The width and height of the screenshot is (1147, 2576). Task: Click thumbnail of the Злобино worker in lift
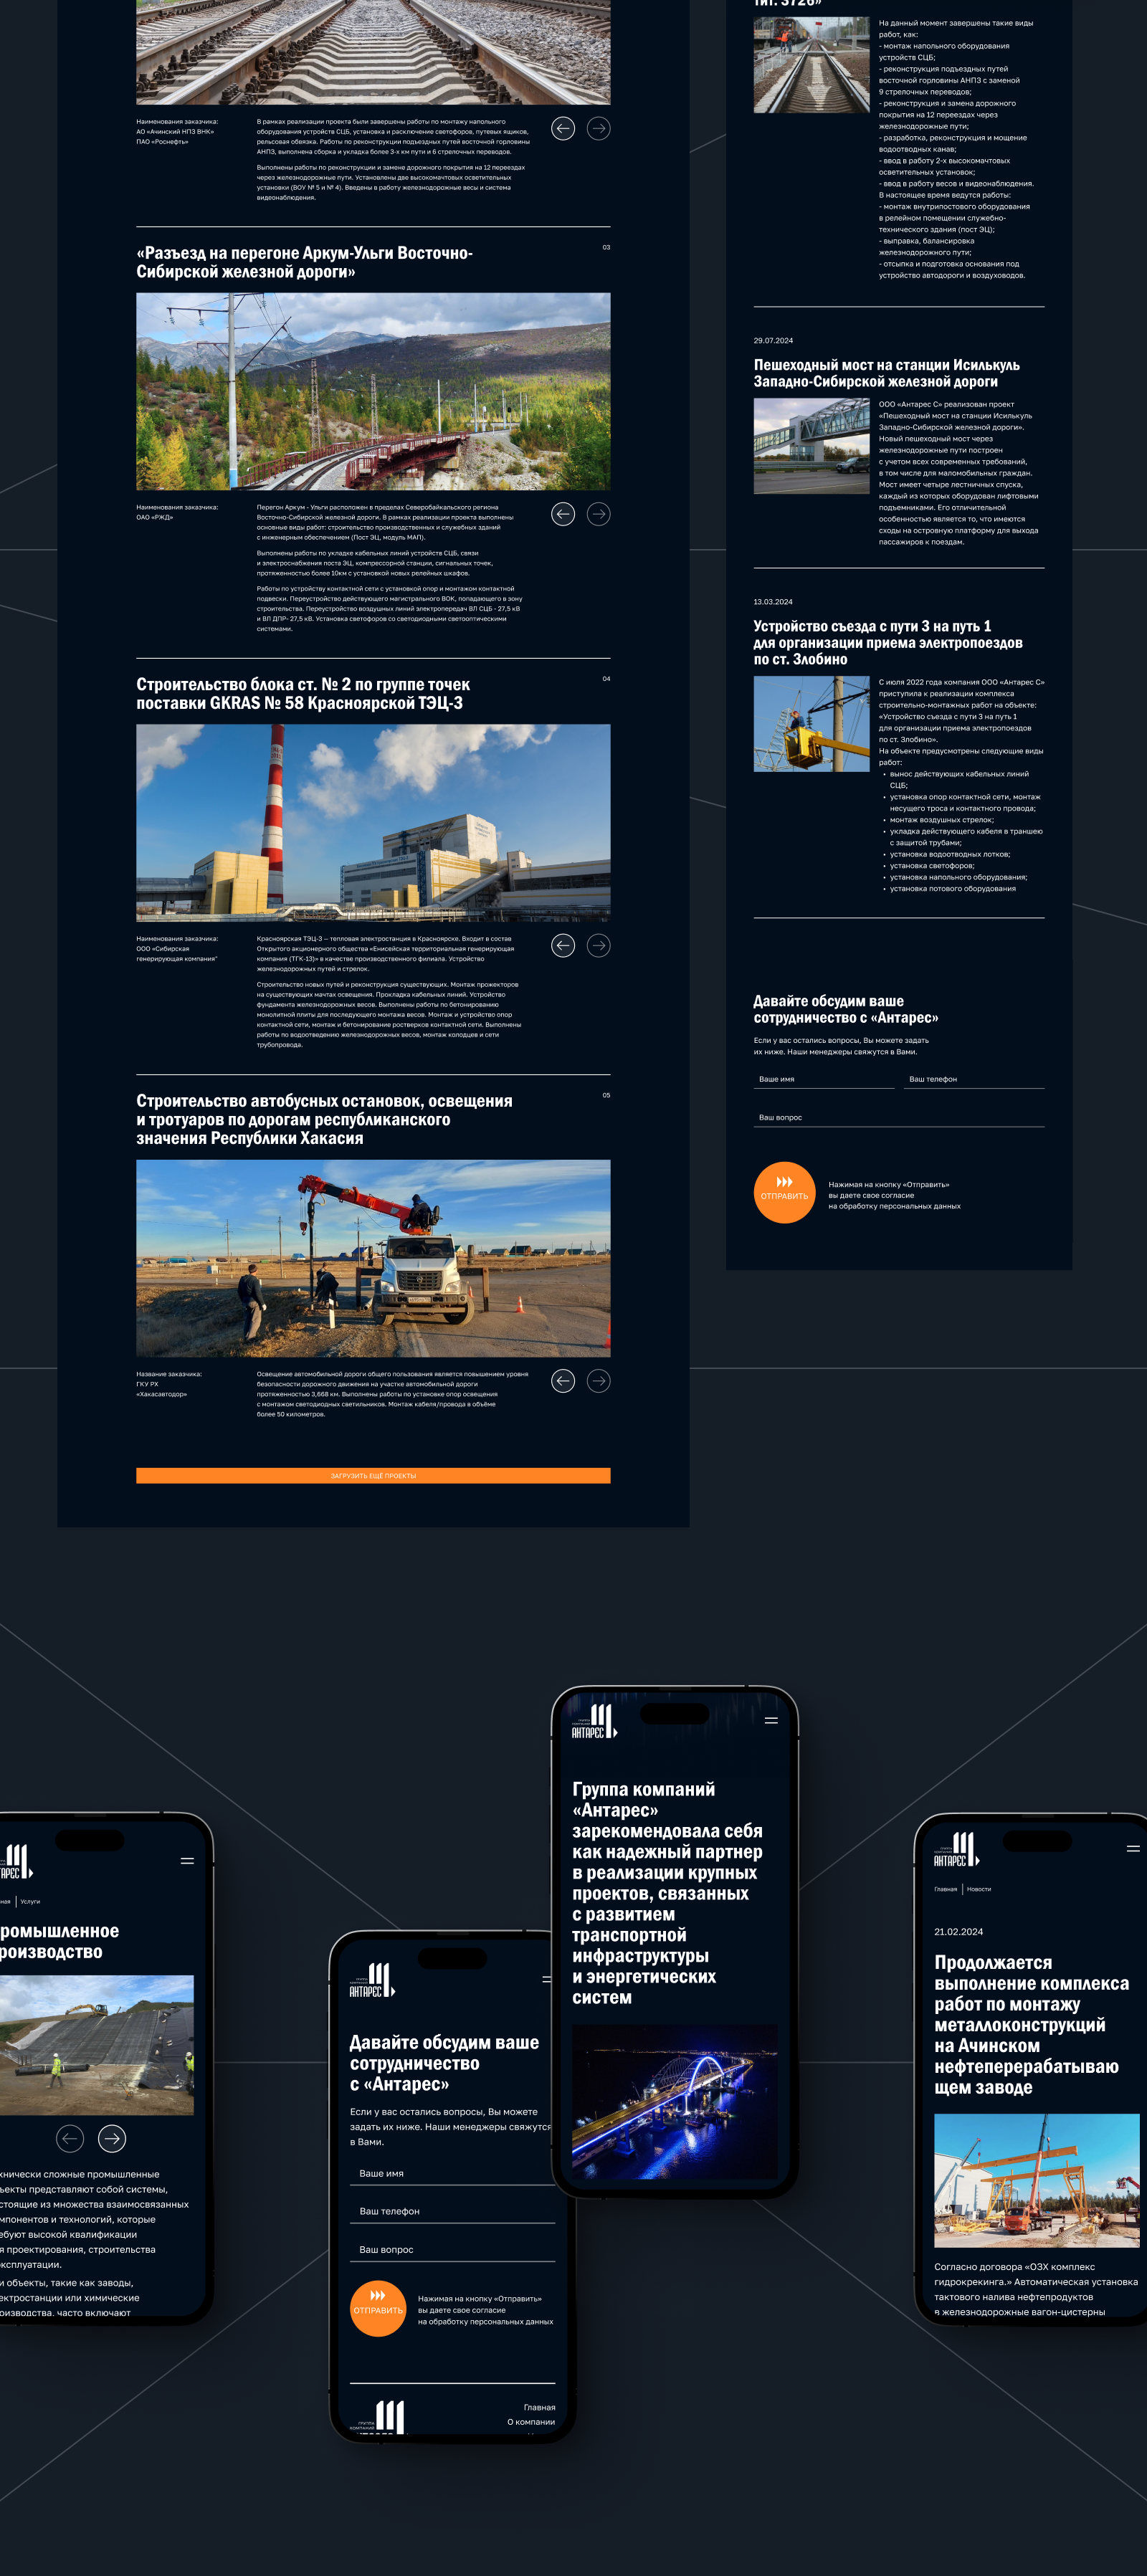point(811,724)
